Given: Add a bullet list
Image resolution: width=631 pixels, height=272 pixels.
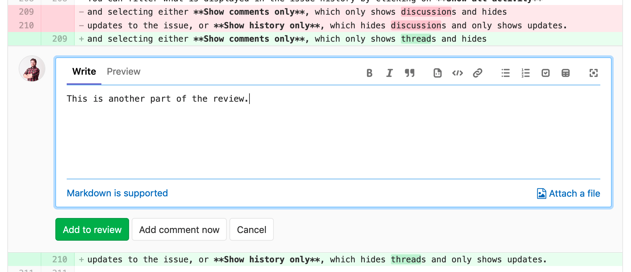Looking at the screenshot, I should coord(505,73).
